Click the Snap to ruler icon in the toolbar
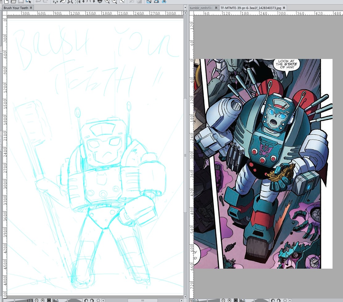Image resolution: width=343 pixels, height=302 pixels. tap(149, 2)
